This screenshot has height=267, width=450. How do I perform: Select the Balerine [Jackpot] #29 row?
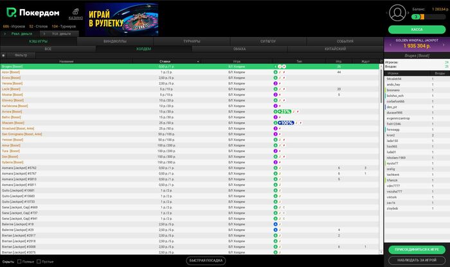[x=190, y=230]
